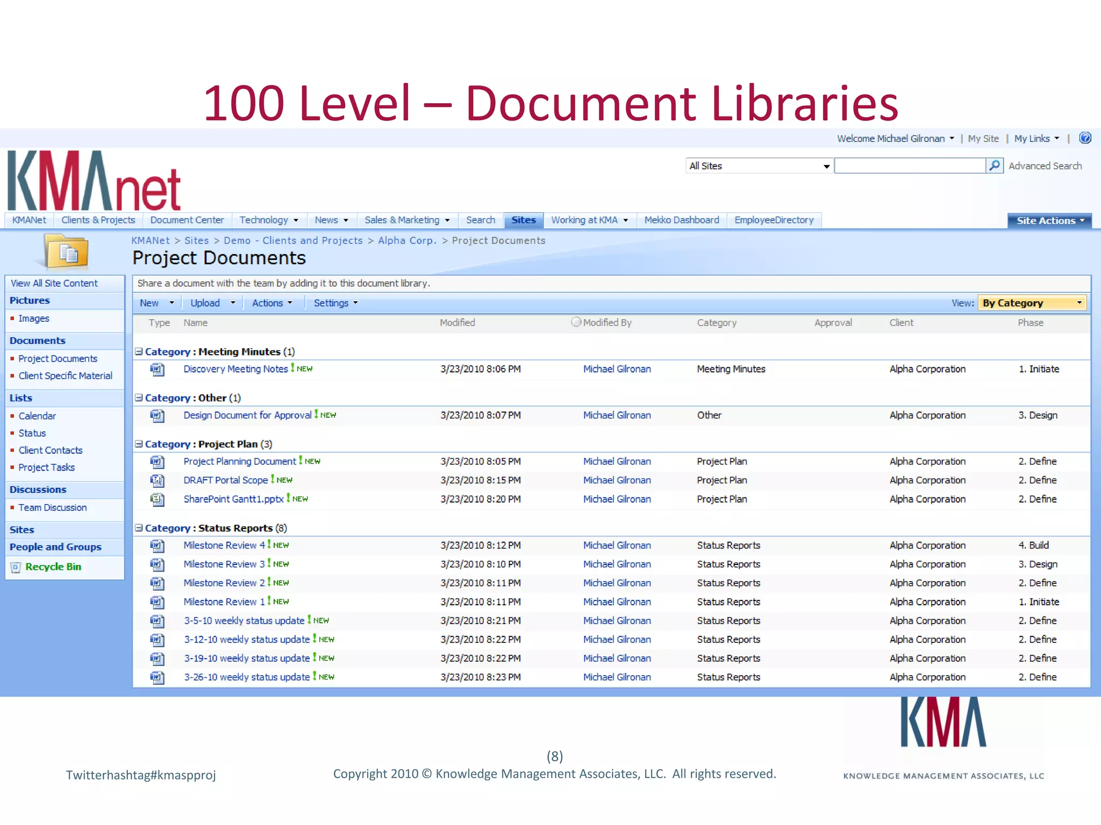Screen dimensions: 1101x825
Task: Click Word icon for Project Planning Document
Action: (157, 462)
